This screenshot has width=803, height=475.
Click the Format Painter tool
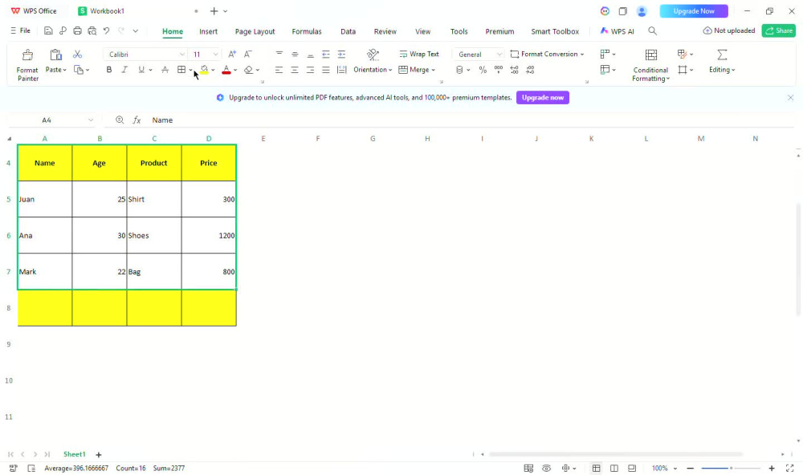point(27,64)
